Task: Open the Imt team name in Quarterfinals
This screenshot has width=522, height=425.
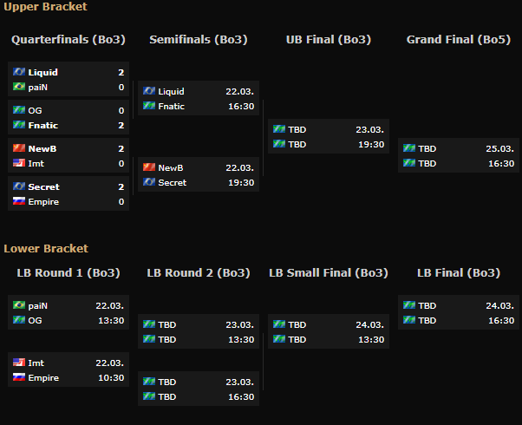Action: (36, 164)
